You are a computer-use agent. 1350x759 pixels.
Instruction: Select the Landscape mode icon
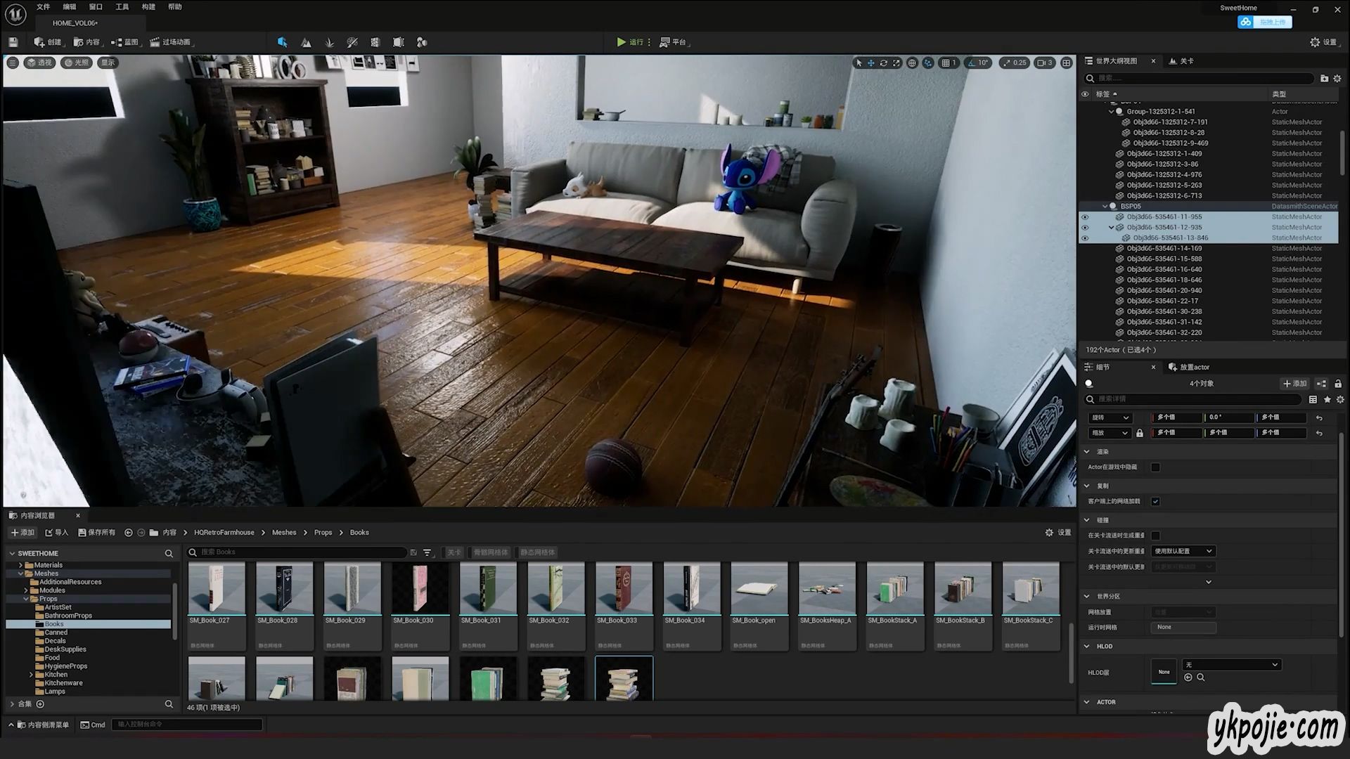tap(306, 42)
